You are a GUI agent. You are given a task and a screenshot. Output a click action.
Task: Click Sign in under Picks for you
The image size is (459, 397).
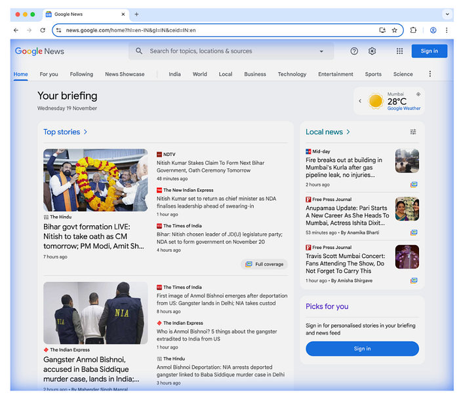tap(362, 349)
